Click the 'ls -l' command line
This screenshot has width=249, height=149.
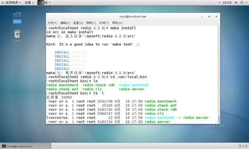pyautogui.click(x=75, y=93)
